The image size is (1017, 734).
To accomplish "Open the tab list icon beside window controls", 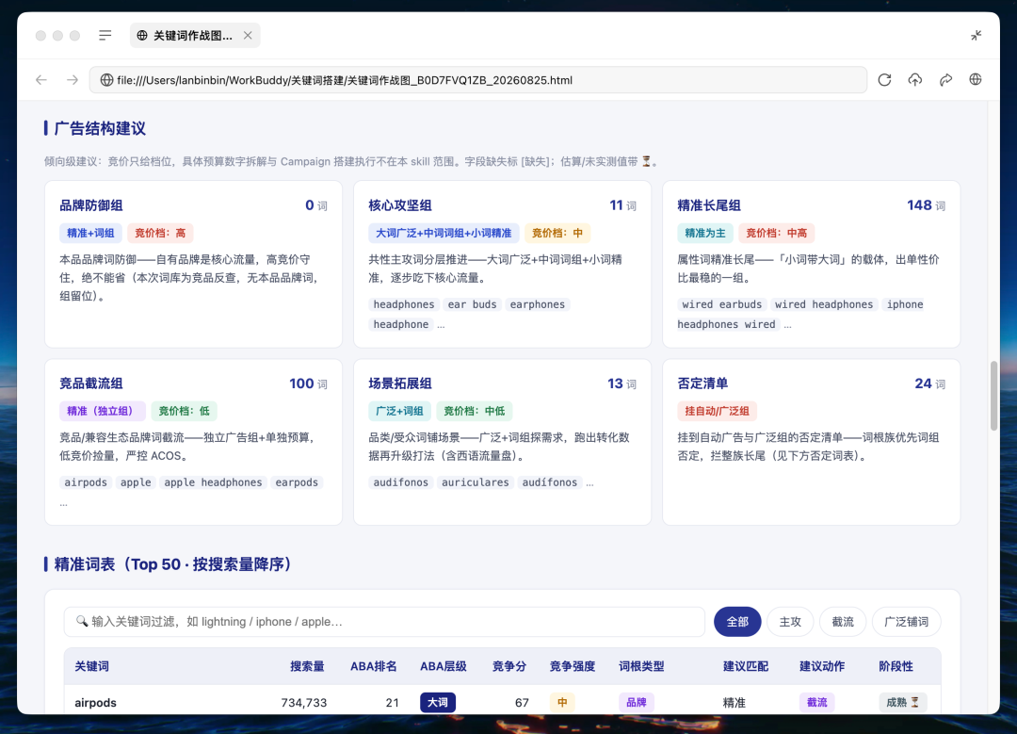I will (105, 35).
